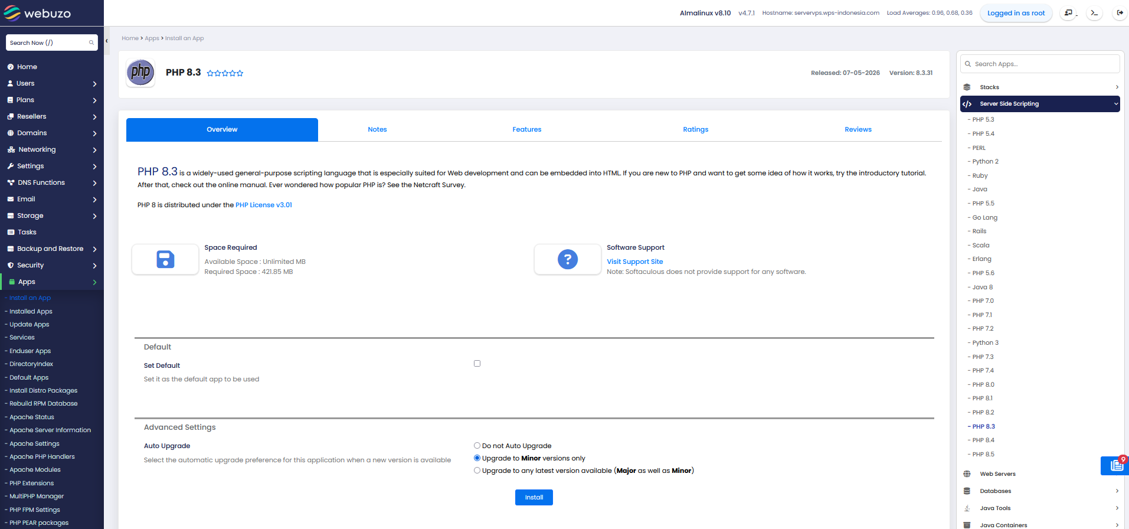Click the logout icon in top bar

click(1120, 12)
